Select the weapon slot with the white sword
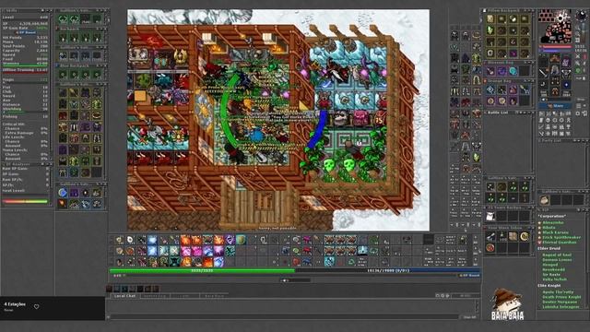 543,73
